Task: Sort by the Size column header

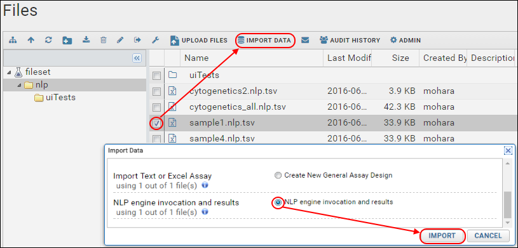Action: click(395, 58)
